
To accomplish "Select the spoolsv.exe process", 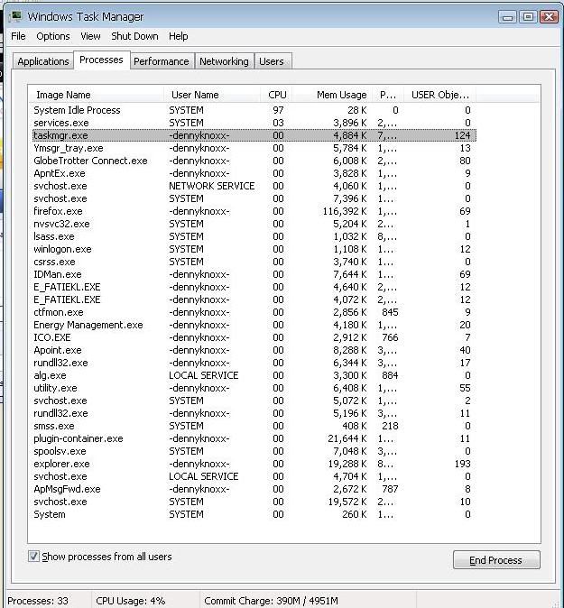I will coord(254,451).
